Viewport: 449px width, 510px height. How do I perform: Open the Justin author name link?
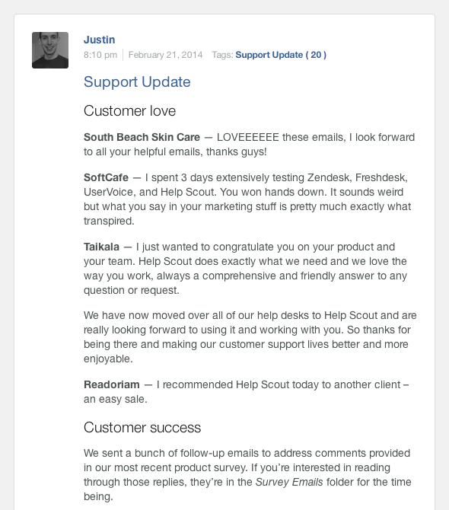[x=99, y=40]
